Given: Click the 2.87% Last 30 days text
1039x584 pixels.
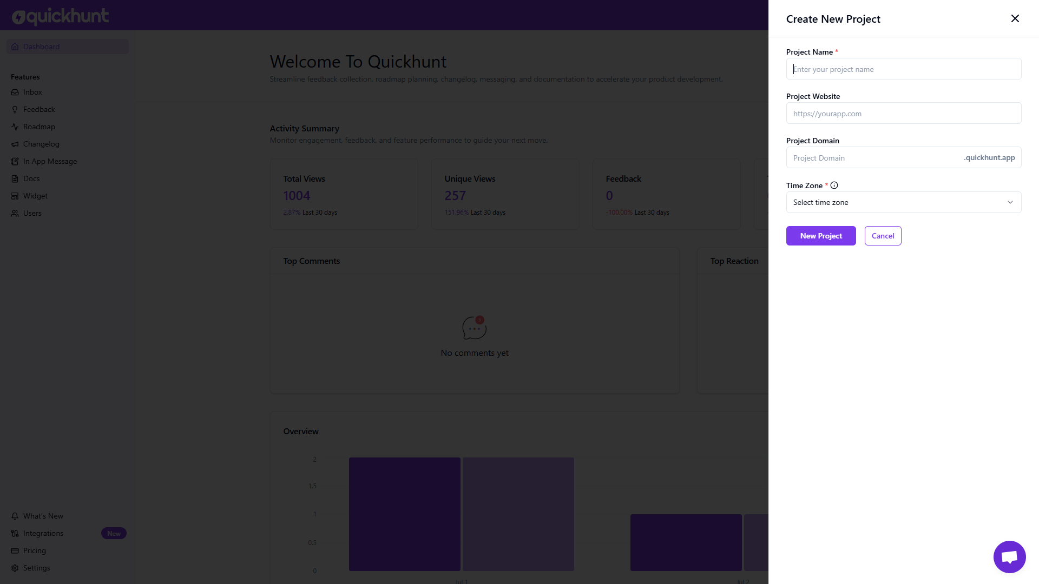Looking at the screenshot, I should pos(310,213).
